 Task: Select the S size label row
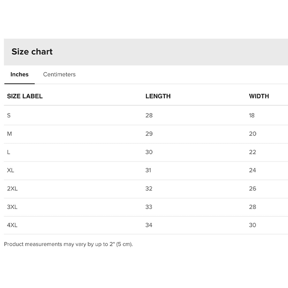(9, 115)
